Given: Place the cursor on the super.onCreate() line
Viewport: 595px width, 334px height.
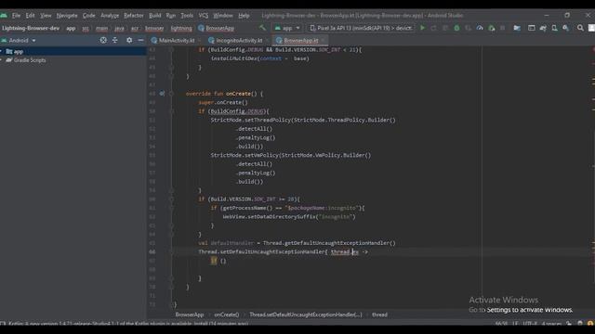Looking at the screenshot, I should [x=223, y=102].
